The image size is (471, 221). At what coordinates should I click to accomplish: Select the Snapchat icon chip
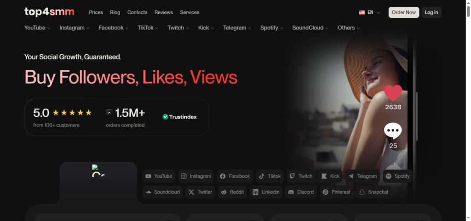[x=374, y=192]
